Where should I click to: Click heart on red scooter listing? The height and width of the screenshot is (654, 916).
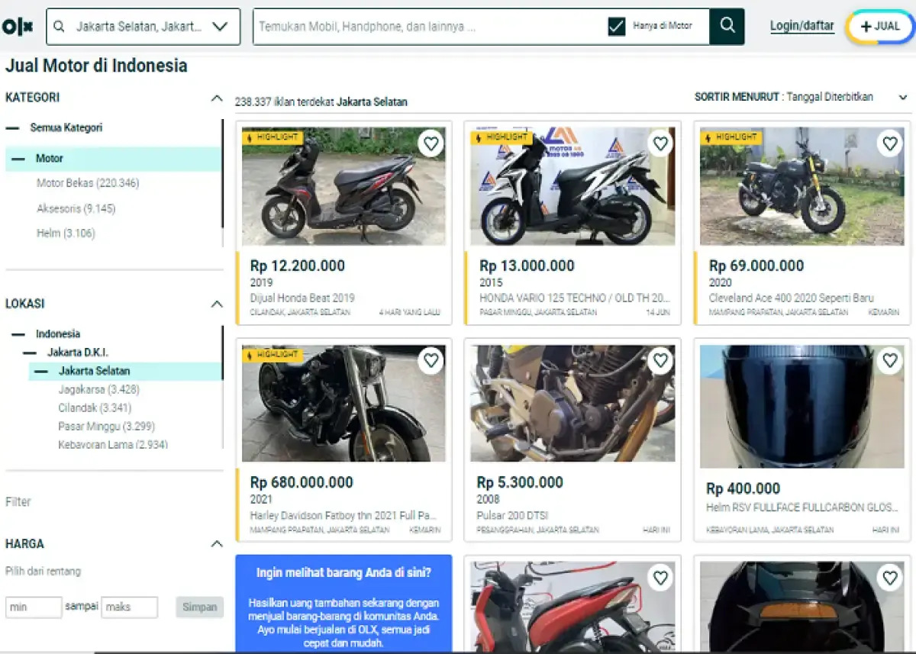pyautogui.click(x=660, y=578)
